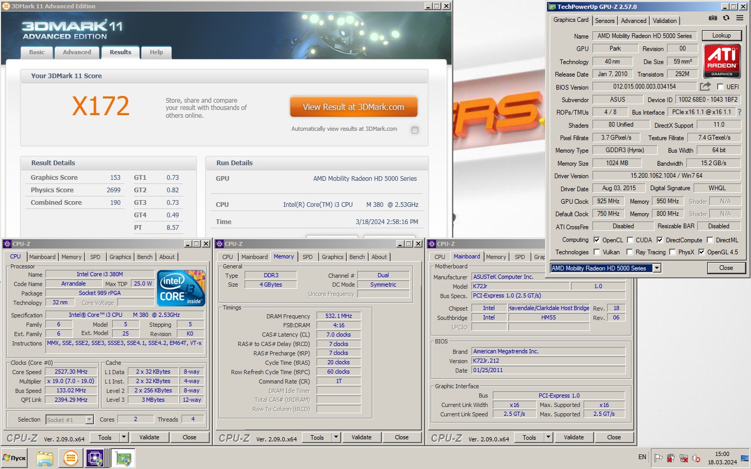Toggle the OpenCL checkbox
This screenshot has height=469, width=751.
(x=597, y=240)
